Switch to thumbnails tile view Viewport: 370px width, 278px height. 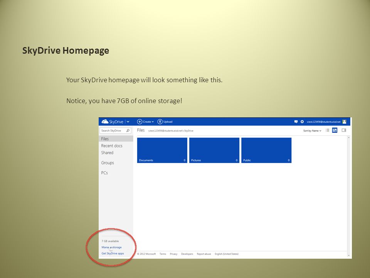coord(335,130)
